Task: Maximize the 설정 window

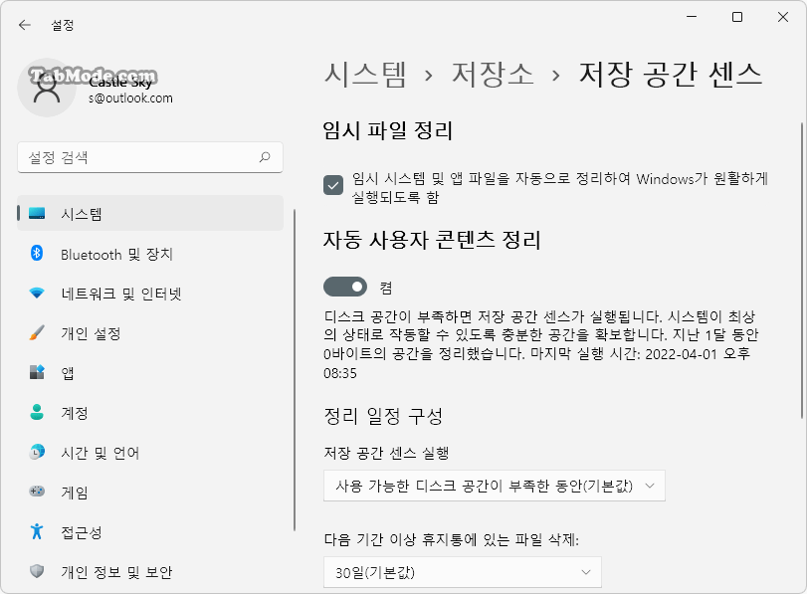Action: 737,17
